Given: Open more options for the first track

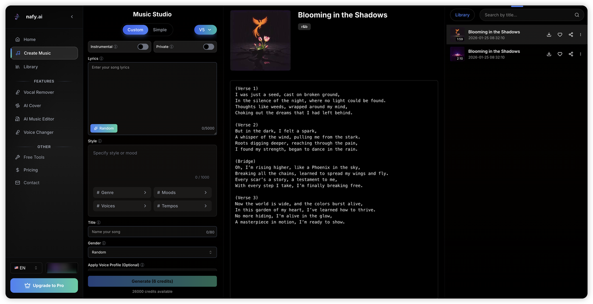Looking at the screenshot, I should point(580,35).
